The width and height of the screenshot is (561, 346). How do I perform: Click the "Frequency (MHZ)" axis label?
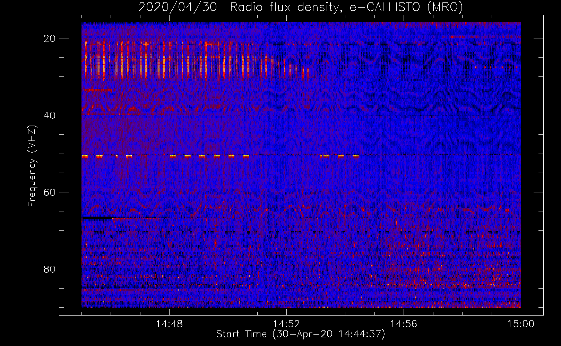coord(32,166)
